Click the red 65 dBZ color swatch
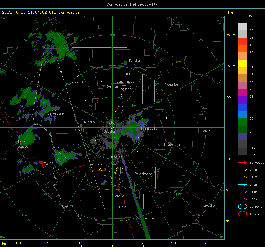The width and height of the screenshot is (265, 247). pyautogui.click(x=243, y=41)
